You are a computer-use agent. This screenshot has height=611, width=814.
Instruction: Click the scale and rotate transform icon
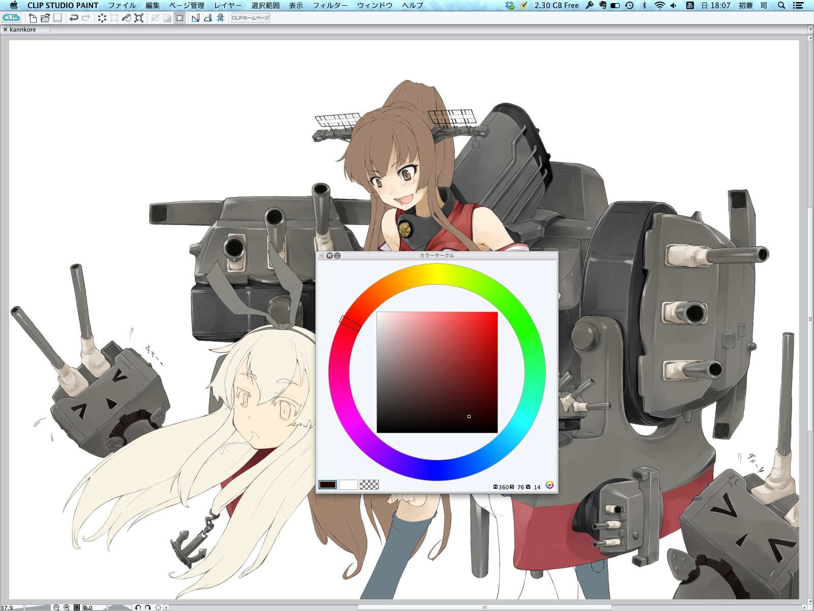139,18
